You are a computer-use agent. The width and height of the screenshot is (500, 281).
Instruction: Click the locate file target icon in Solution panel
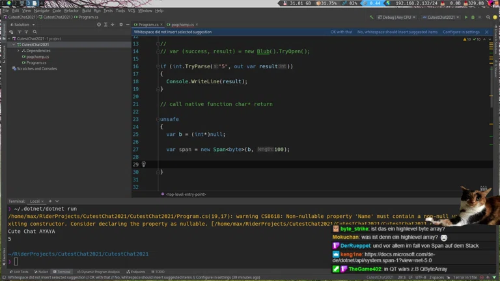[99, 25]
